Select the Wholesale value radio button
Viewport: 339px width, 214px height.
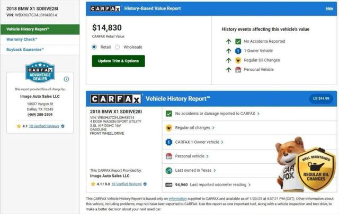pyautogui.click(x=118, y=47)
